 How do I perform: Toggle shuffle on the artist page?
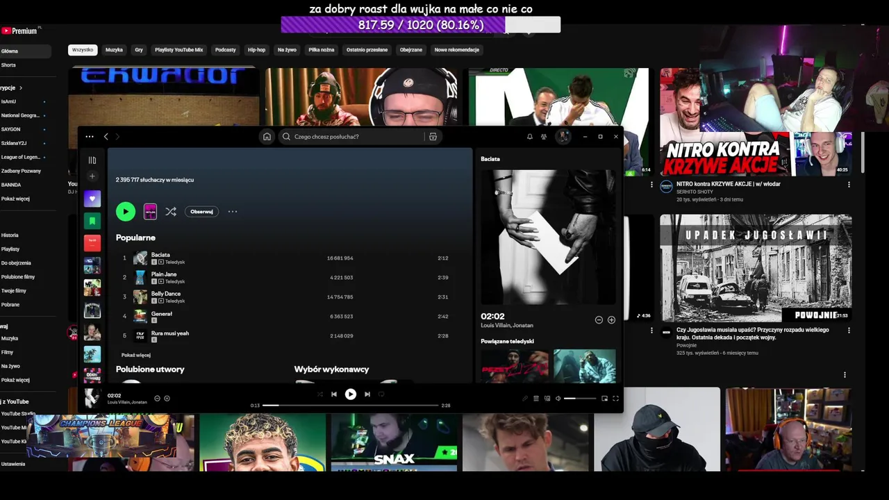[171, 212]
